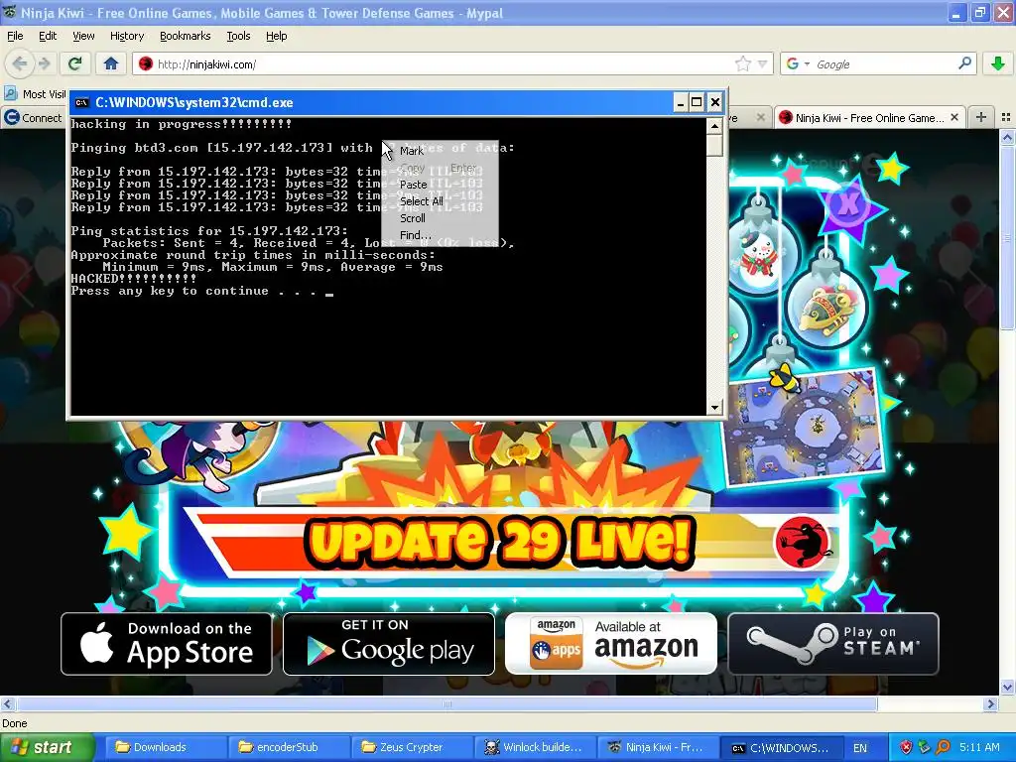
Task: Open the Most Visited bookmarks button
Action: click(x=35, y=94)
